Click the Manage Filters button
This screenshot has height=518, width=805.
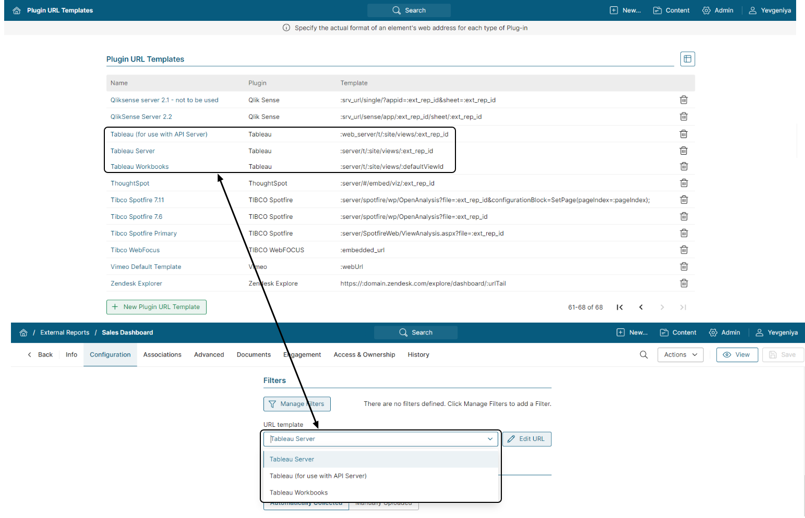click(x=297, y=404)
